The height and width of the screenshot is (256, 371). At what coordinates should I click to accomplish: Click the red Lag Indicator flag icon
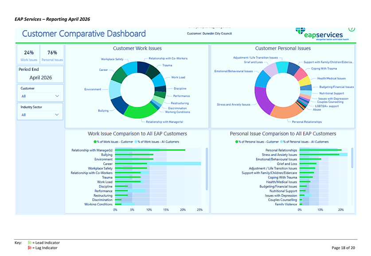pos(30,248)
